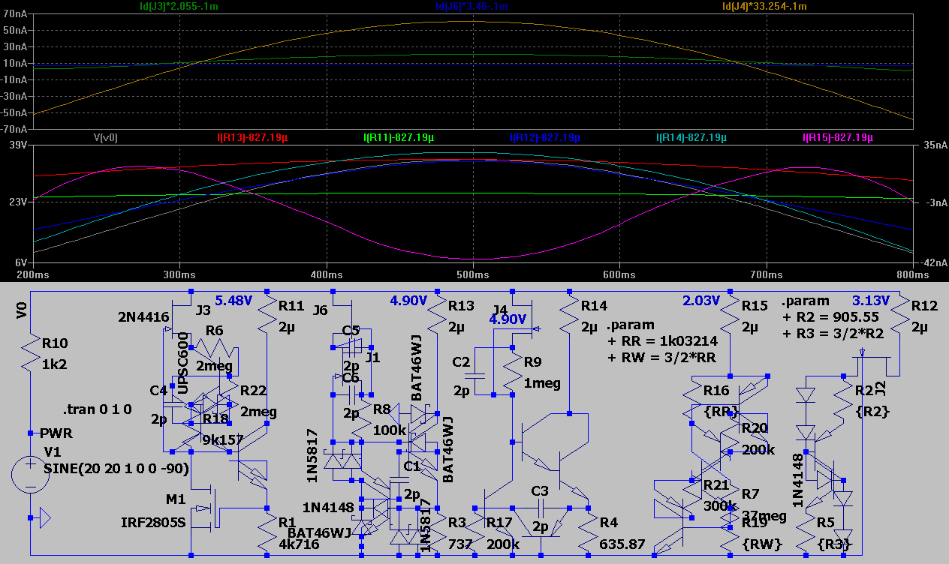Select the green I(R11)-827.19µ trace label
This screenshot has width=949, height=564.
[x=399, y=138]
